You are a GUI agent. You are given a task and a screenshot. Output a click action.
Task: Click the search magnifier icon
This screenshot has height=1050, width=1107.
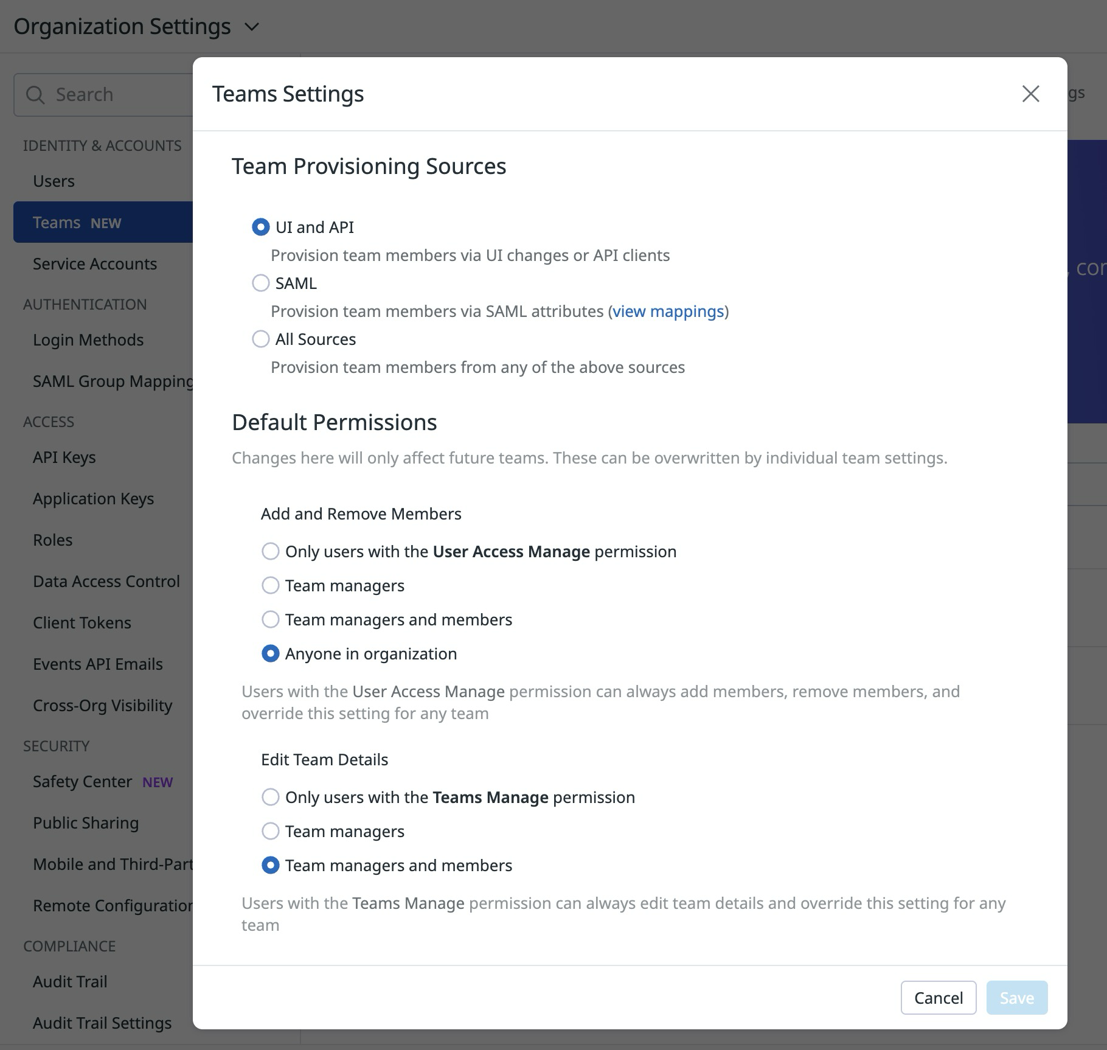point(35,95)
